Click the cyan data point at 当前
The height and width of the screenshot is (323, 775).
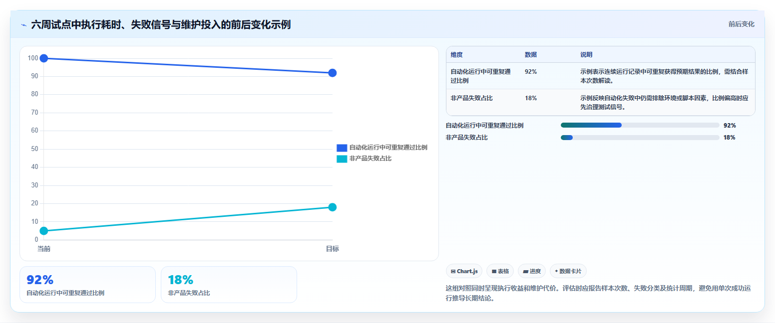pos(44,231)
